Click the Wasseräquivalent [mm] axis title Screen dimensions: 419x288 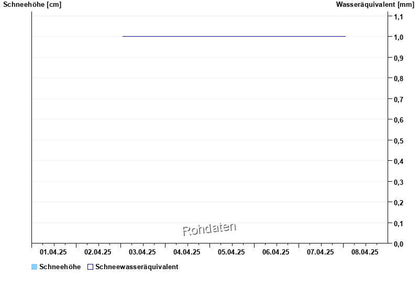[x=375, y=5]
